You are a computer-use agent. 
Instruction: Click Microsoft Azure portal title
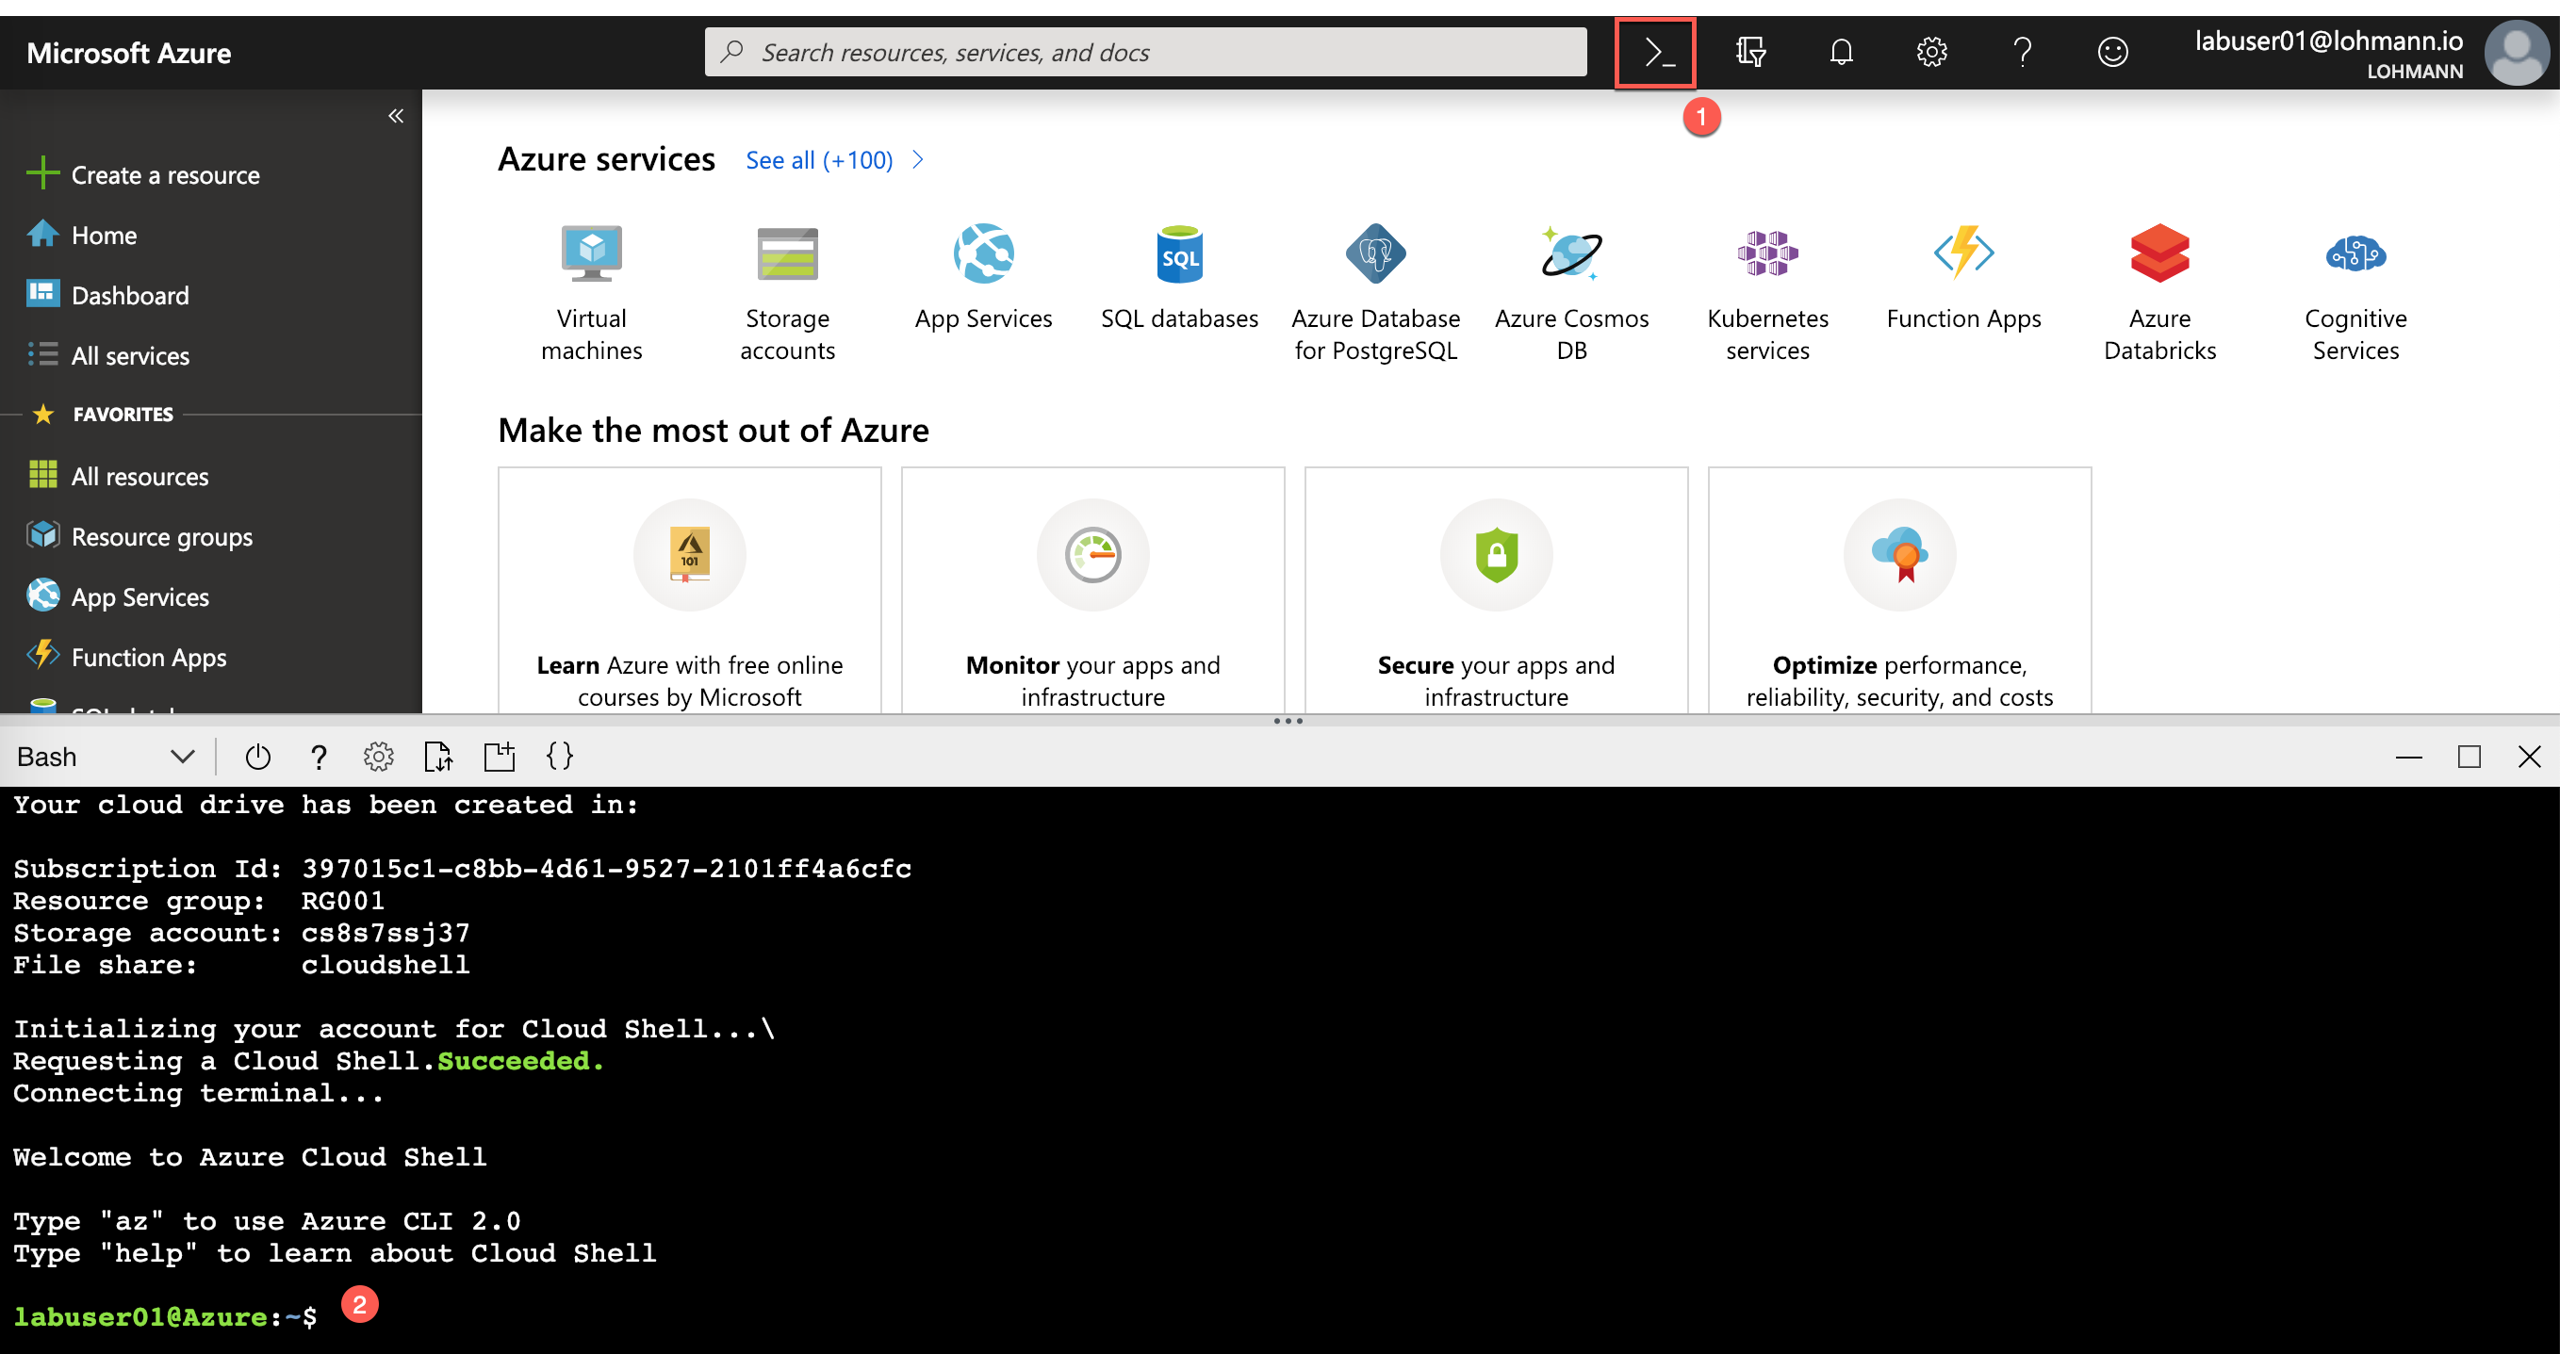pos(128,53)
